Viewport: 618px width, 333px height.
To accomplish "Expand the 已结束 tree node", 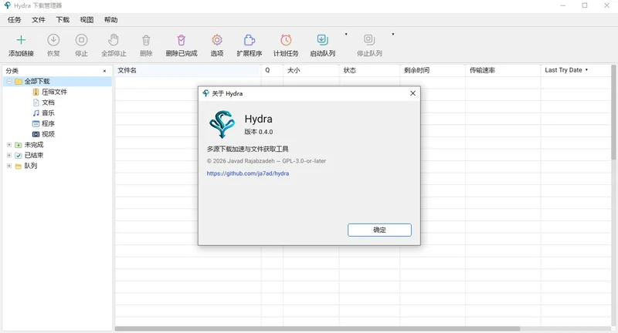I will [9, 155].
